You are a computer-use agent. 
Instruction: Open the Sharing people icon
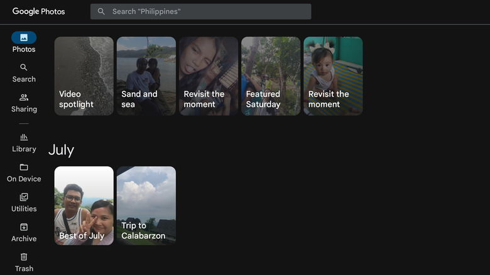click(24, 97)
